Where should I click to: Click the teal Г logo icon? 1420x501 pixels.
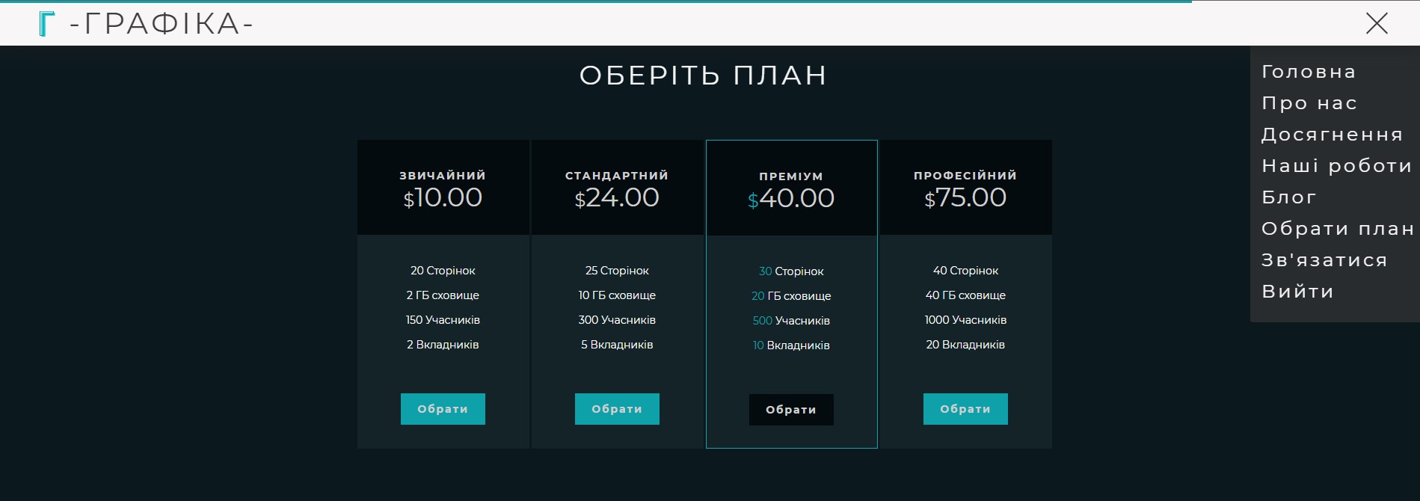pyautogui.click(x=46, y=24)
